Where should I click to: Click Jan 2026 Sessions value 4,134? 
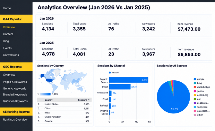click(x=48, y=29)
